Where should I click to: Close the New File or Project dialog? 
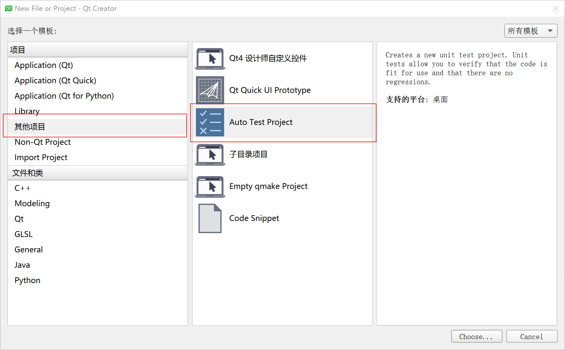click(x=555, y=9)
